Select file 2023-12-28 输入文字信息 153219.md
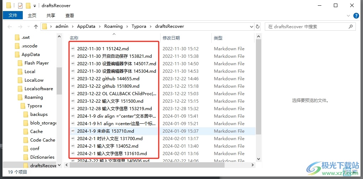 [x=115, y=108]
